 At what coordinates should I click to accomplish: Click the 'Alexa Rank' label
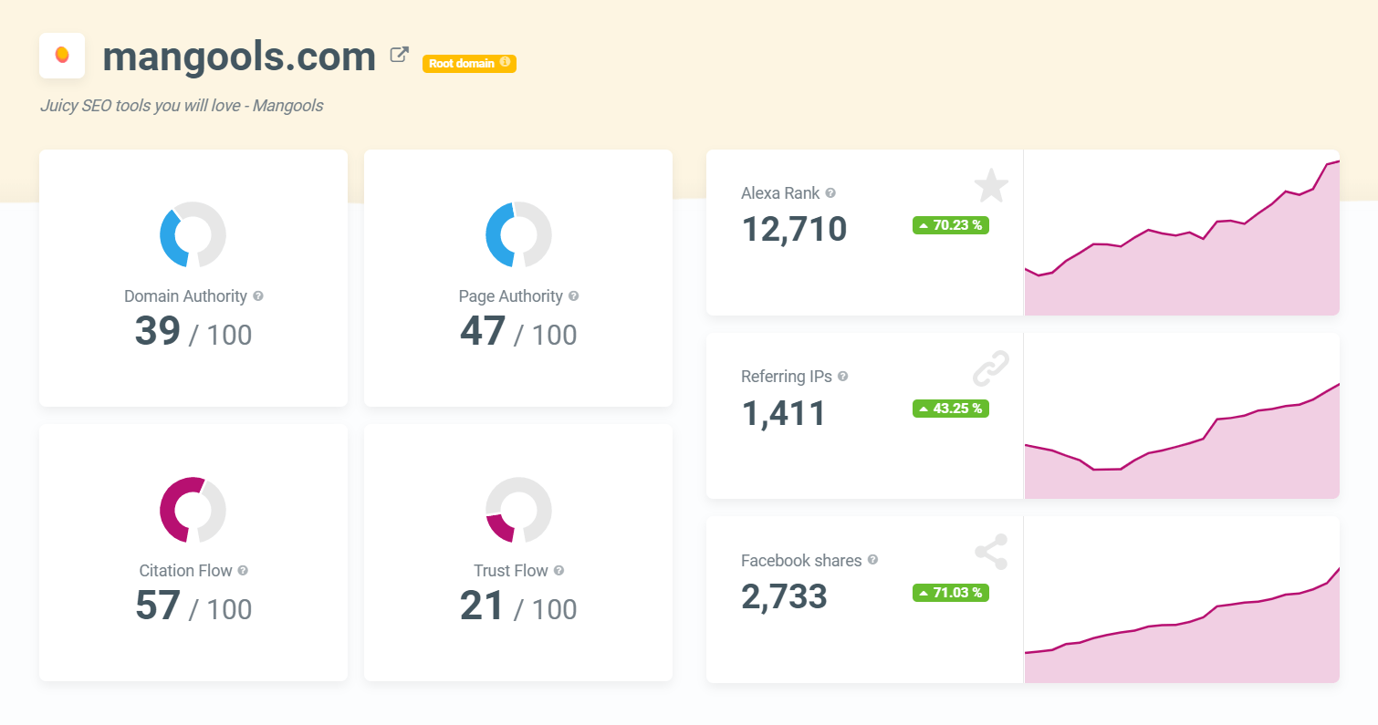(780, 193)
